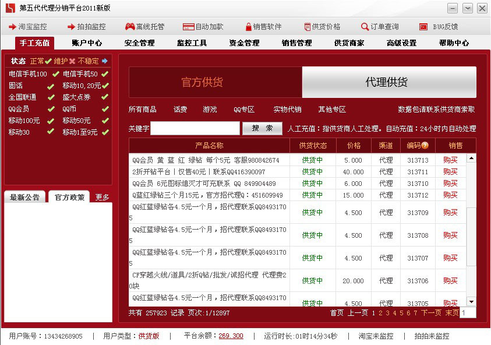The width and height of the screenshot is (491, 345).
Task: Click 购买 for product 313712
Action: click(x=450, y=195)
